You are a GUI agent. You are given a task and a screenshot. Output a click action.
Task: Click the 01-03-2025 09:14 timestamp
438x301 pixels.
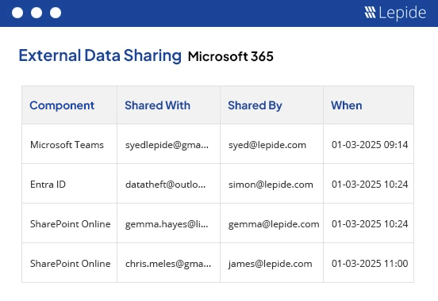370,145
